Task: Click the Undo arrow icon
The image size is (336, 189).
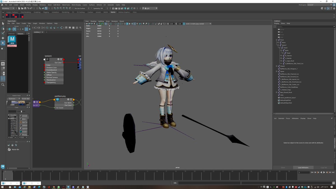Action: coord(28,8)
